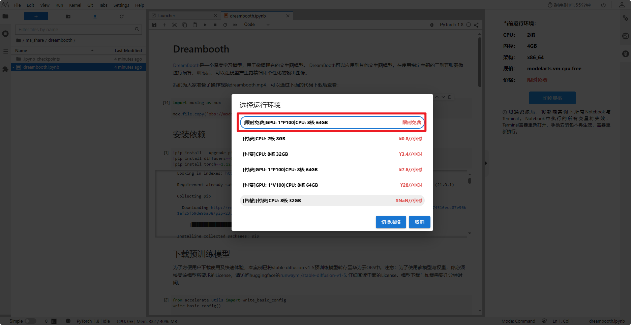
Task: Click the notebook share icon
Action: click(476, 25)
